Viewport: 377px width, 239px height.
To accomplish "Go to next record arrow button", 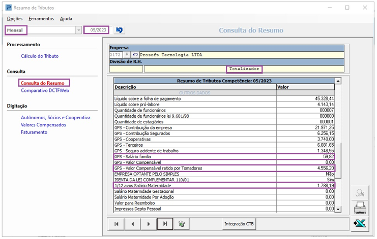I will tap(149, 224).
